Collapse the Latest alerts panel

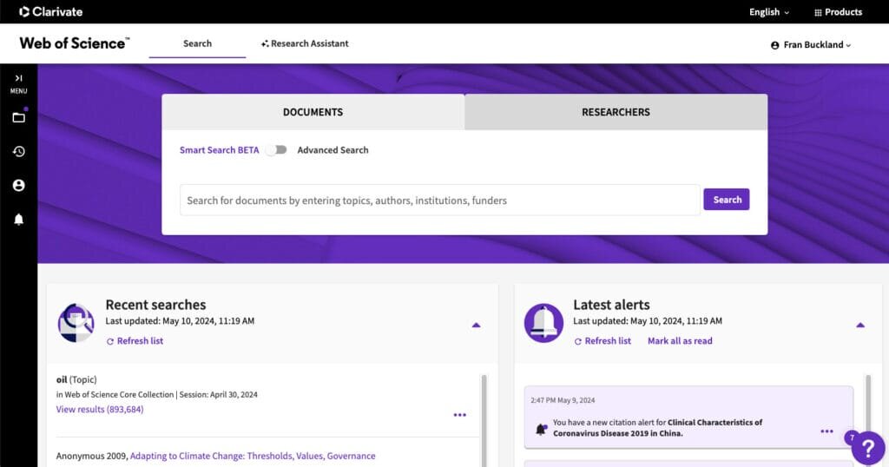[x=859, y=325]
